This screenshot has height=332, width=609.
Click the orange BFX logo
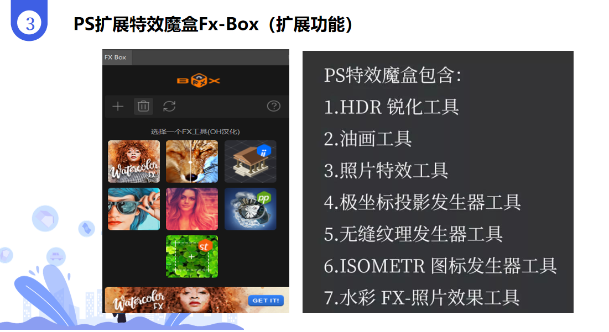click(x=199, y=81)
